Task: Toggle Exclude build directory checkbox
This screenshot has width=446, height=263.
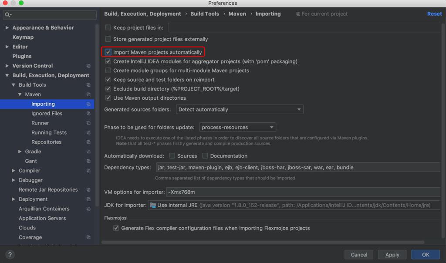Action: (x=108, y=88)
